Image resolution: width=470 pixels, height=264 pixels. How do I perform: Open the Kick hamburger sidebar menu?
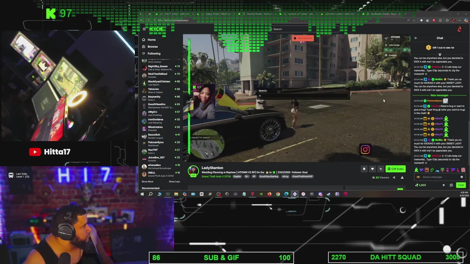tap(144, 29)
